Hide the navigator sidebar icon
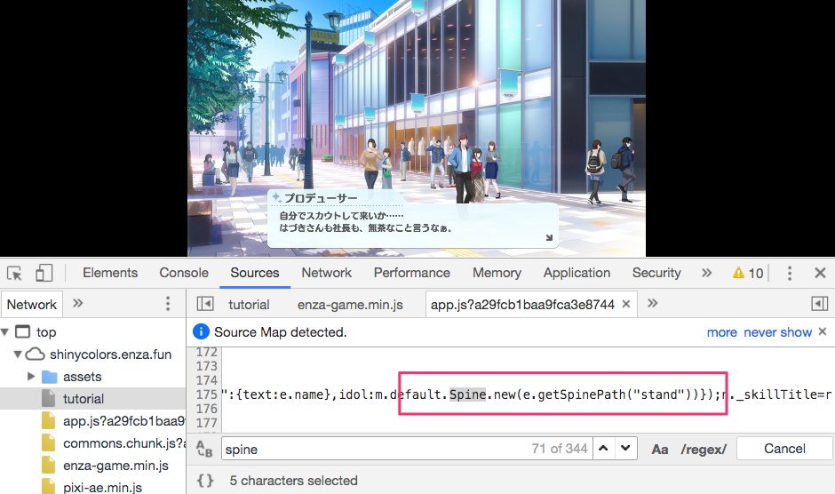The height and width of the screenshot is (494, 835). 205,304
